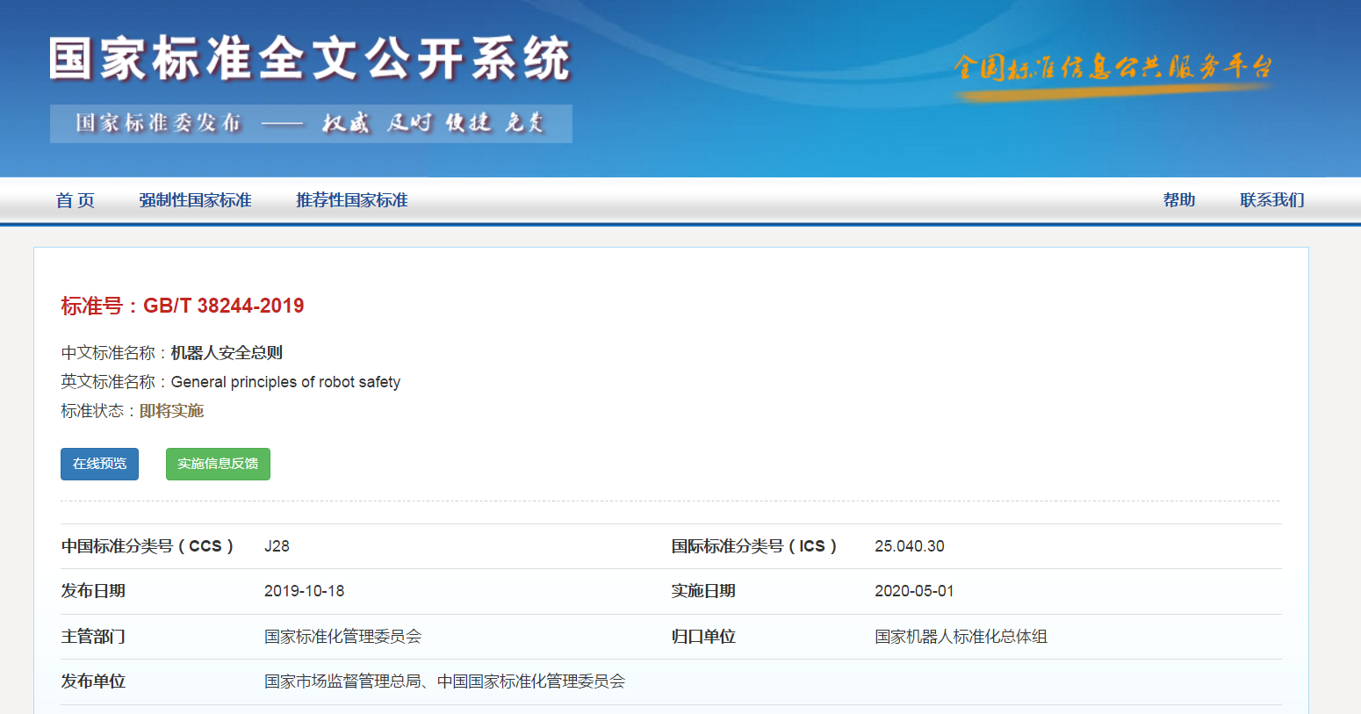Click the 国家标准委发布 slogan banner
Viewport: 1361px width, 714px height.
coord(311,123)
